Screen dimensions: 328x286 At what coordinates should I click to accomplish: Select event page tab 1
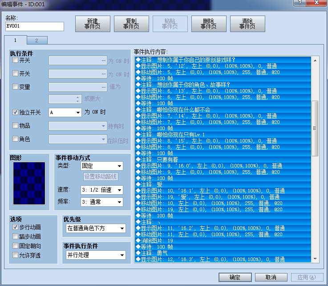(x=16, y=40)
